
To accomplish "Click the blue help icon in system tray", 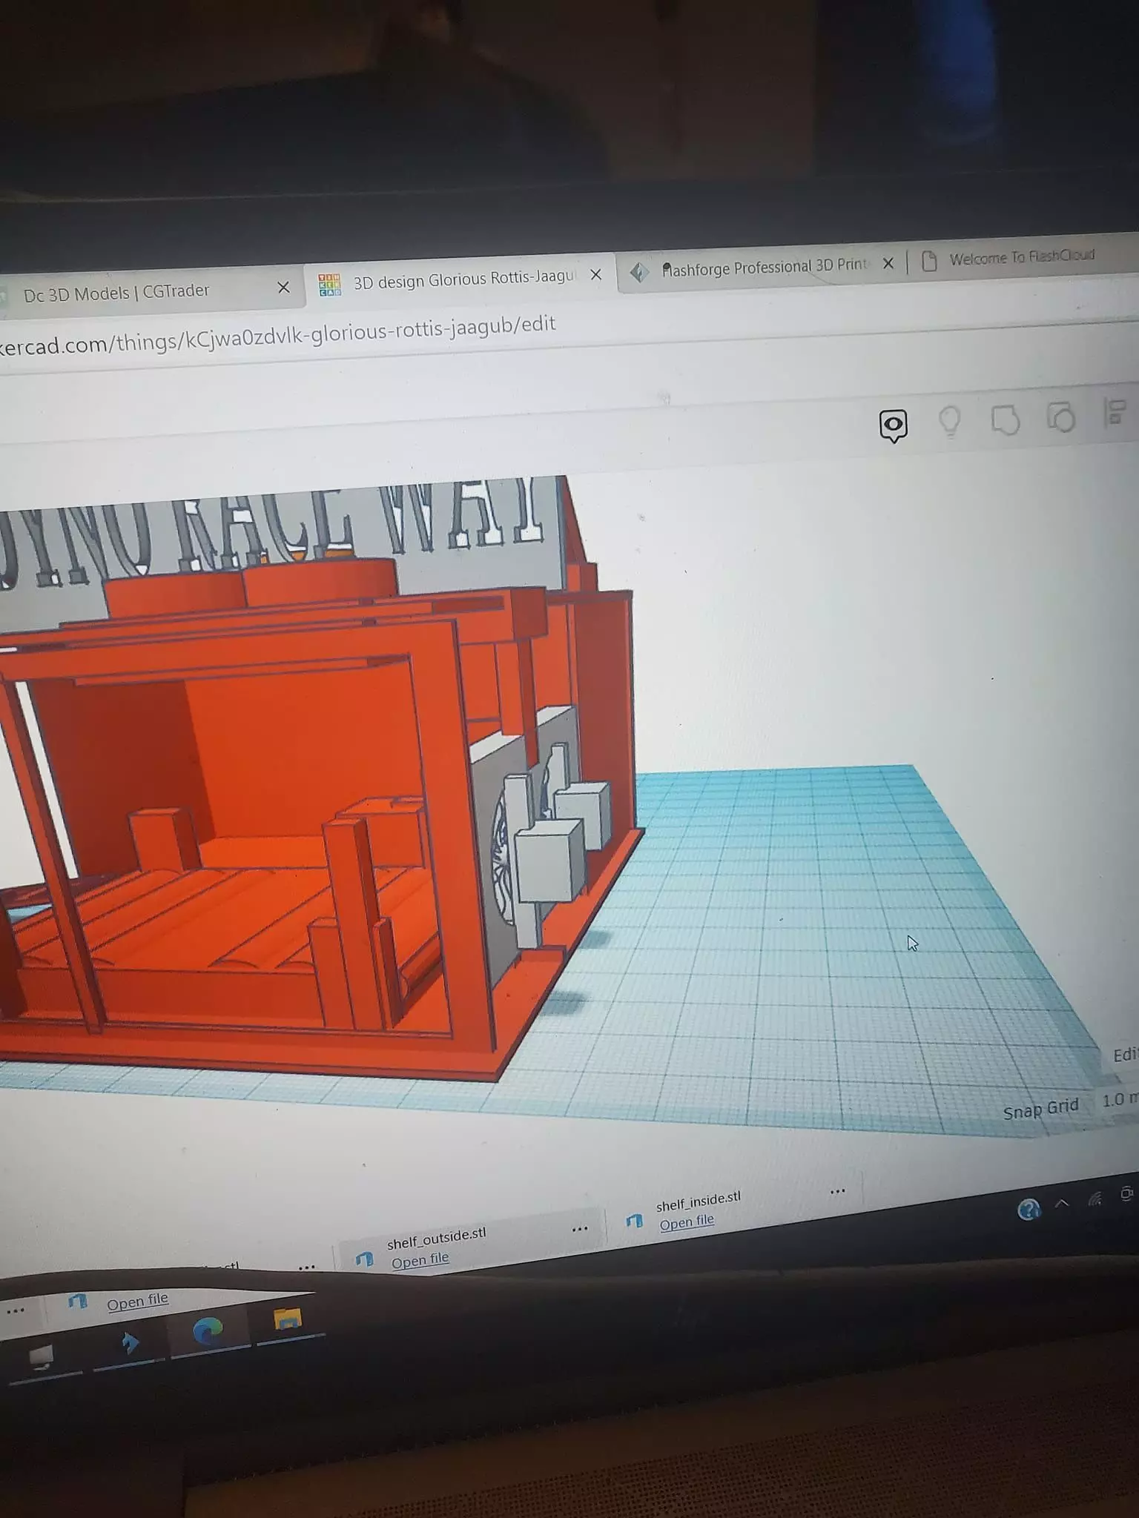I will (1029, 1210).
